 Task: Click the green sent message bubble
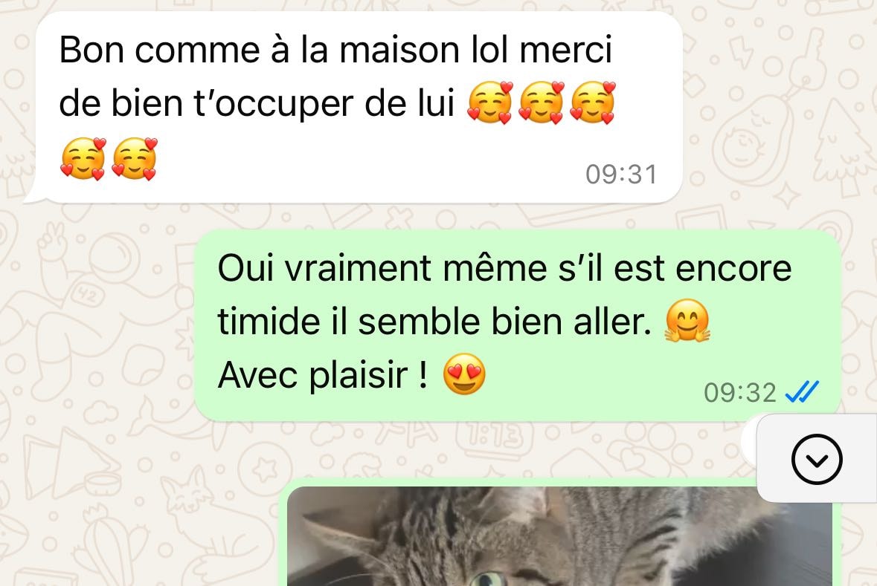coord(518,325)
